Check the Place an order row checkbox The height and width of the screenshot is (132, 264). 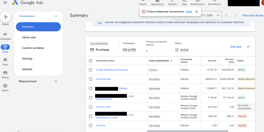click(x=90, y=107)
